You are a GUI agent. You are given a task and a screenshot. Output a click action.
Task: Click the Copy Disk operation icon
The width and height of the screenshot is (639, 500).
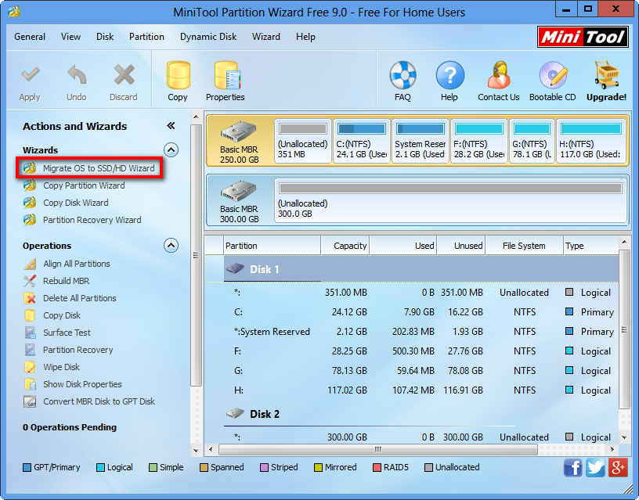coord(30,315)
